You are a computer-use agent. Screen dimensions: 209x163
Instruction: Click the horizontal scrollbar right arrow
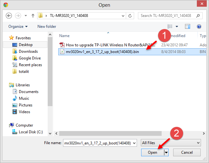point(204,133)
